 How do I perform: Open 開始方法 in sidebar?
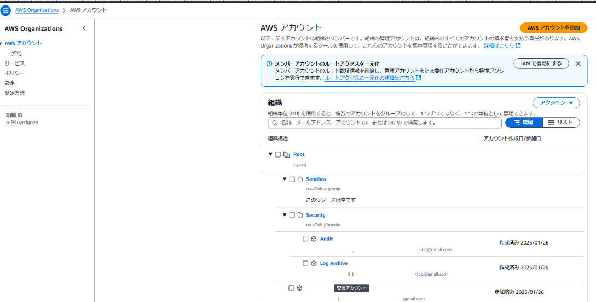[x=15, y=93]
